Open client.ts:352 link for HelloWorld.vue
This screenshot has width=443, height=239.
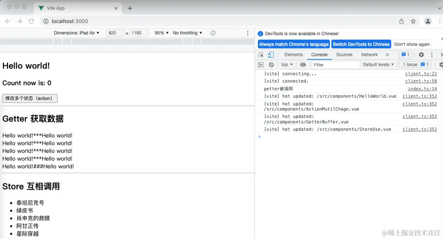pyautogui.click(x=420, y=96)
